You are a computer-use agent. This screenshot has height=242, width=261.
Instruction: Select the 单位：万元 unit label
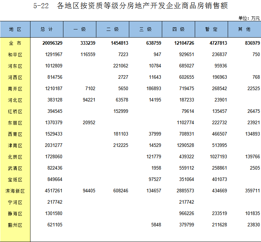tap(249, 18)
